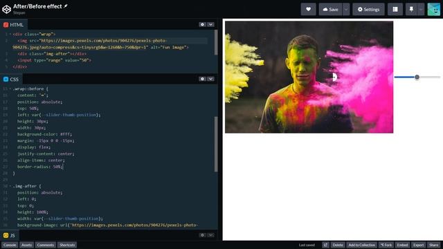Select the CSS editor tab
The width and height of the screenshot is (443, 249).
[11, 80]
